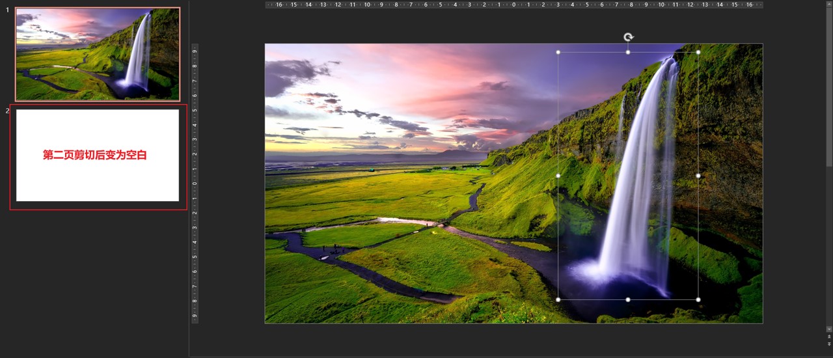Viewport: 833px width, 358px height.
Task: Click the left-middle sizing handle of selection
Action: (558, 176)
